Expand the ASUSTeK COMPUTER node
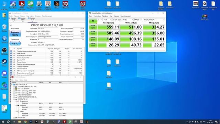This screenshot has width=220, height=124. pyautogui.click(x=14, y=87)
